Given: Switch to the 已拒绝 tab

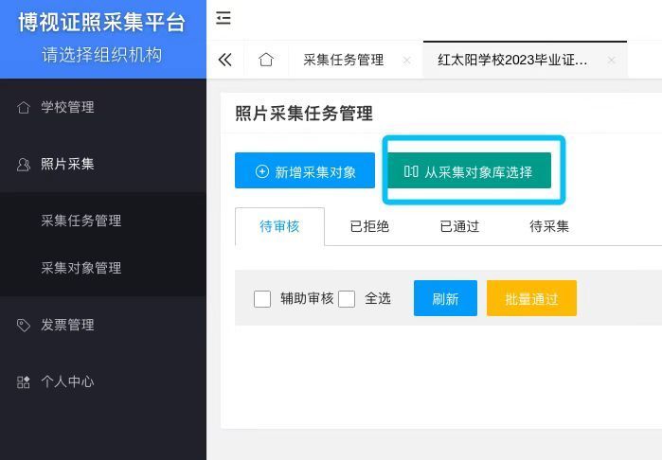Looking at the screenshot, I should pyautogui.click(x=369, y=226).
